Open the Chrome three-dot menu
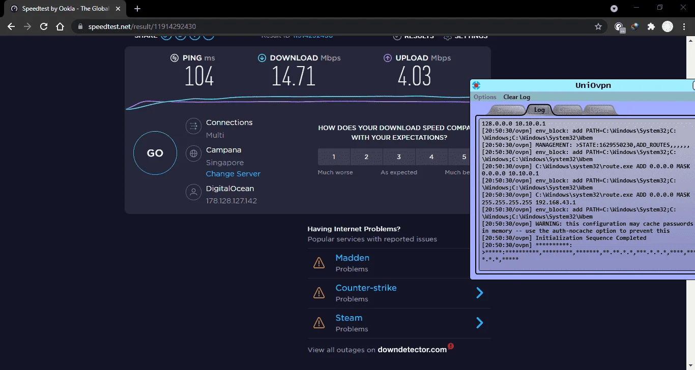Viewport: 695px width, 370px height. point(684,26)
